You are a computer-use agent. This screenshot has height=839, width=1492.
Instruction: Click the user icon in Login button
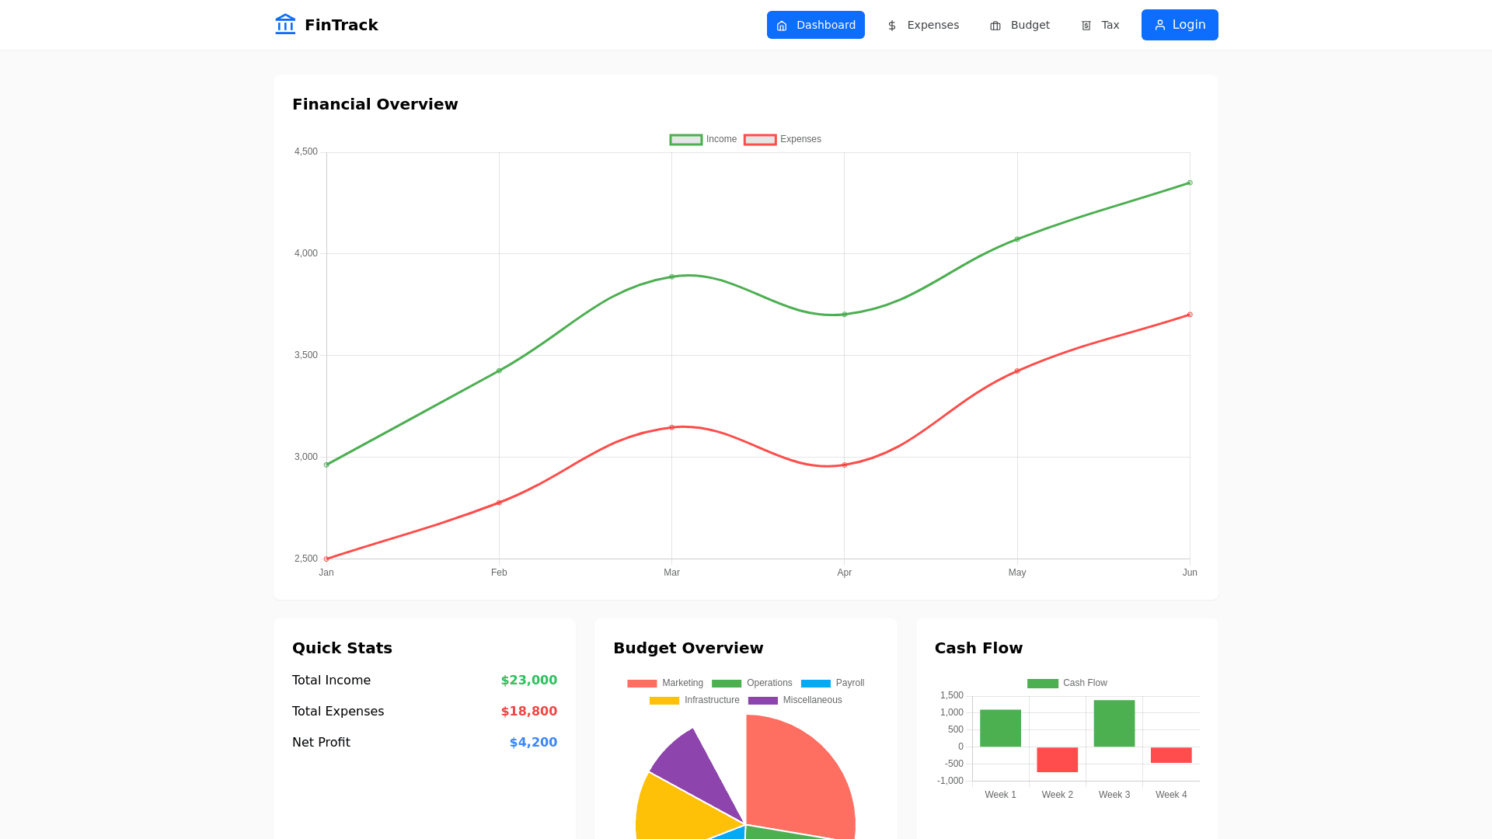tap(1160, 25)
